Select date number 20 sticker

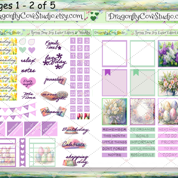[80, 86]
